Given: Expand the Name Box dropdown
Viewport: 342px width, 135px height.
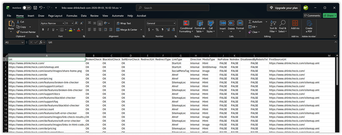Looking at the screenshot, I should [23, 42].
